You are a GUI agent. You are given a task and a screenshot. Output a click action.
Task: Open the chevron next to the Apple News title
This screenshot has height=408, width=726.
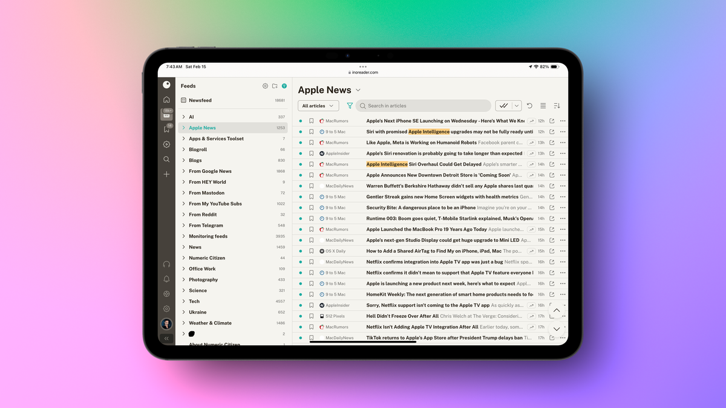(358, 89)
